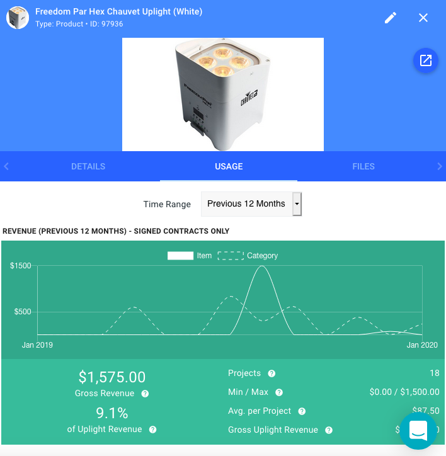Click the $1,575.00 gross revenue value
446x456 pixels.
click(112, 377)
